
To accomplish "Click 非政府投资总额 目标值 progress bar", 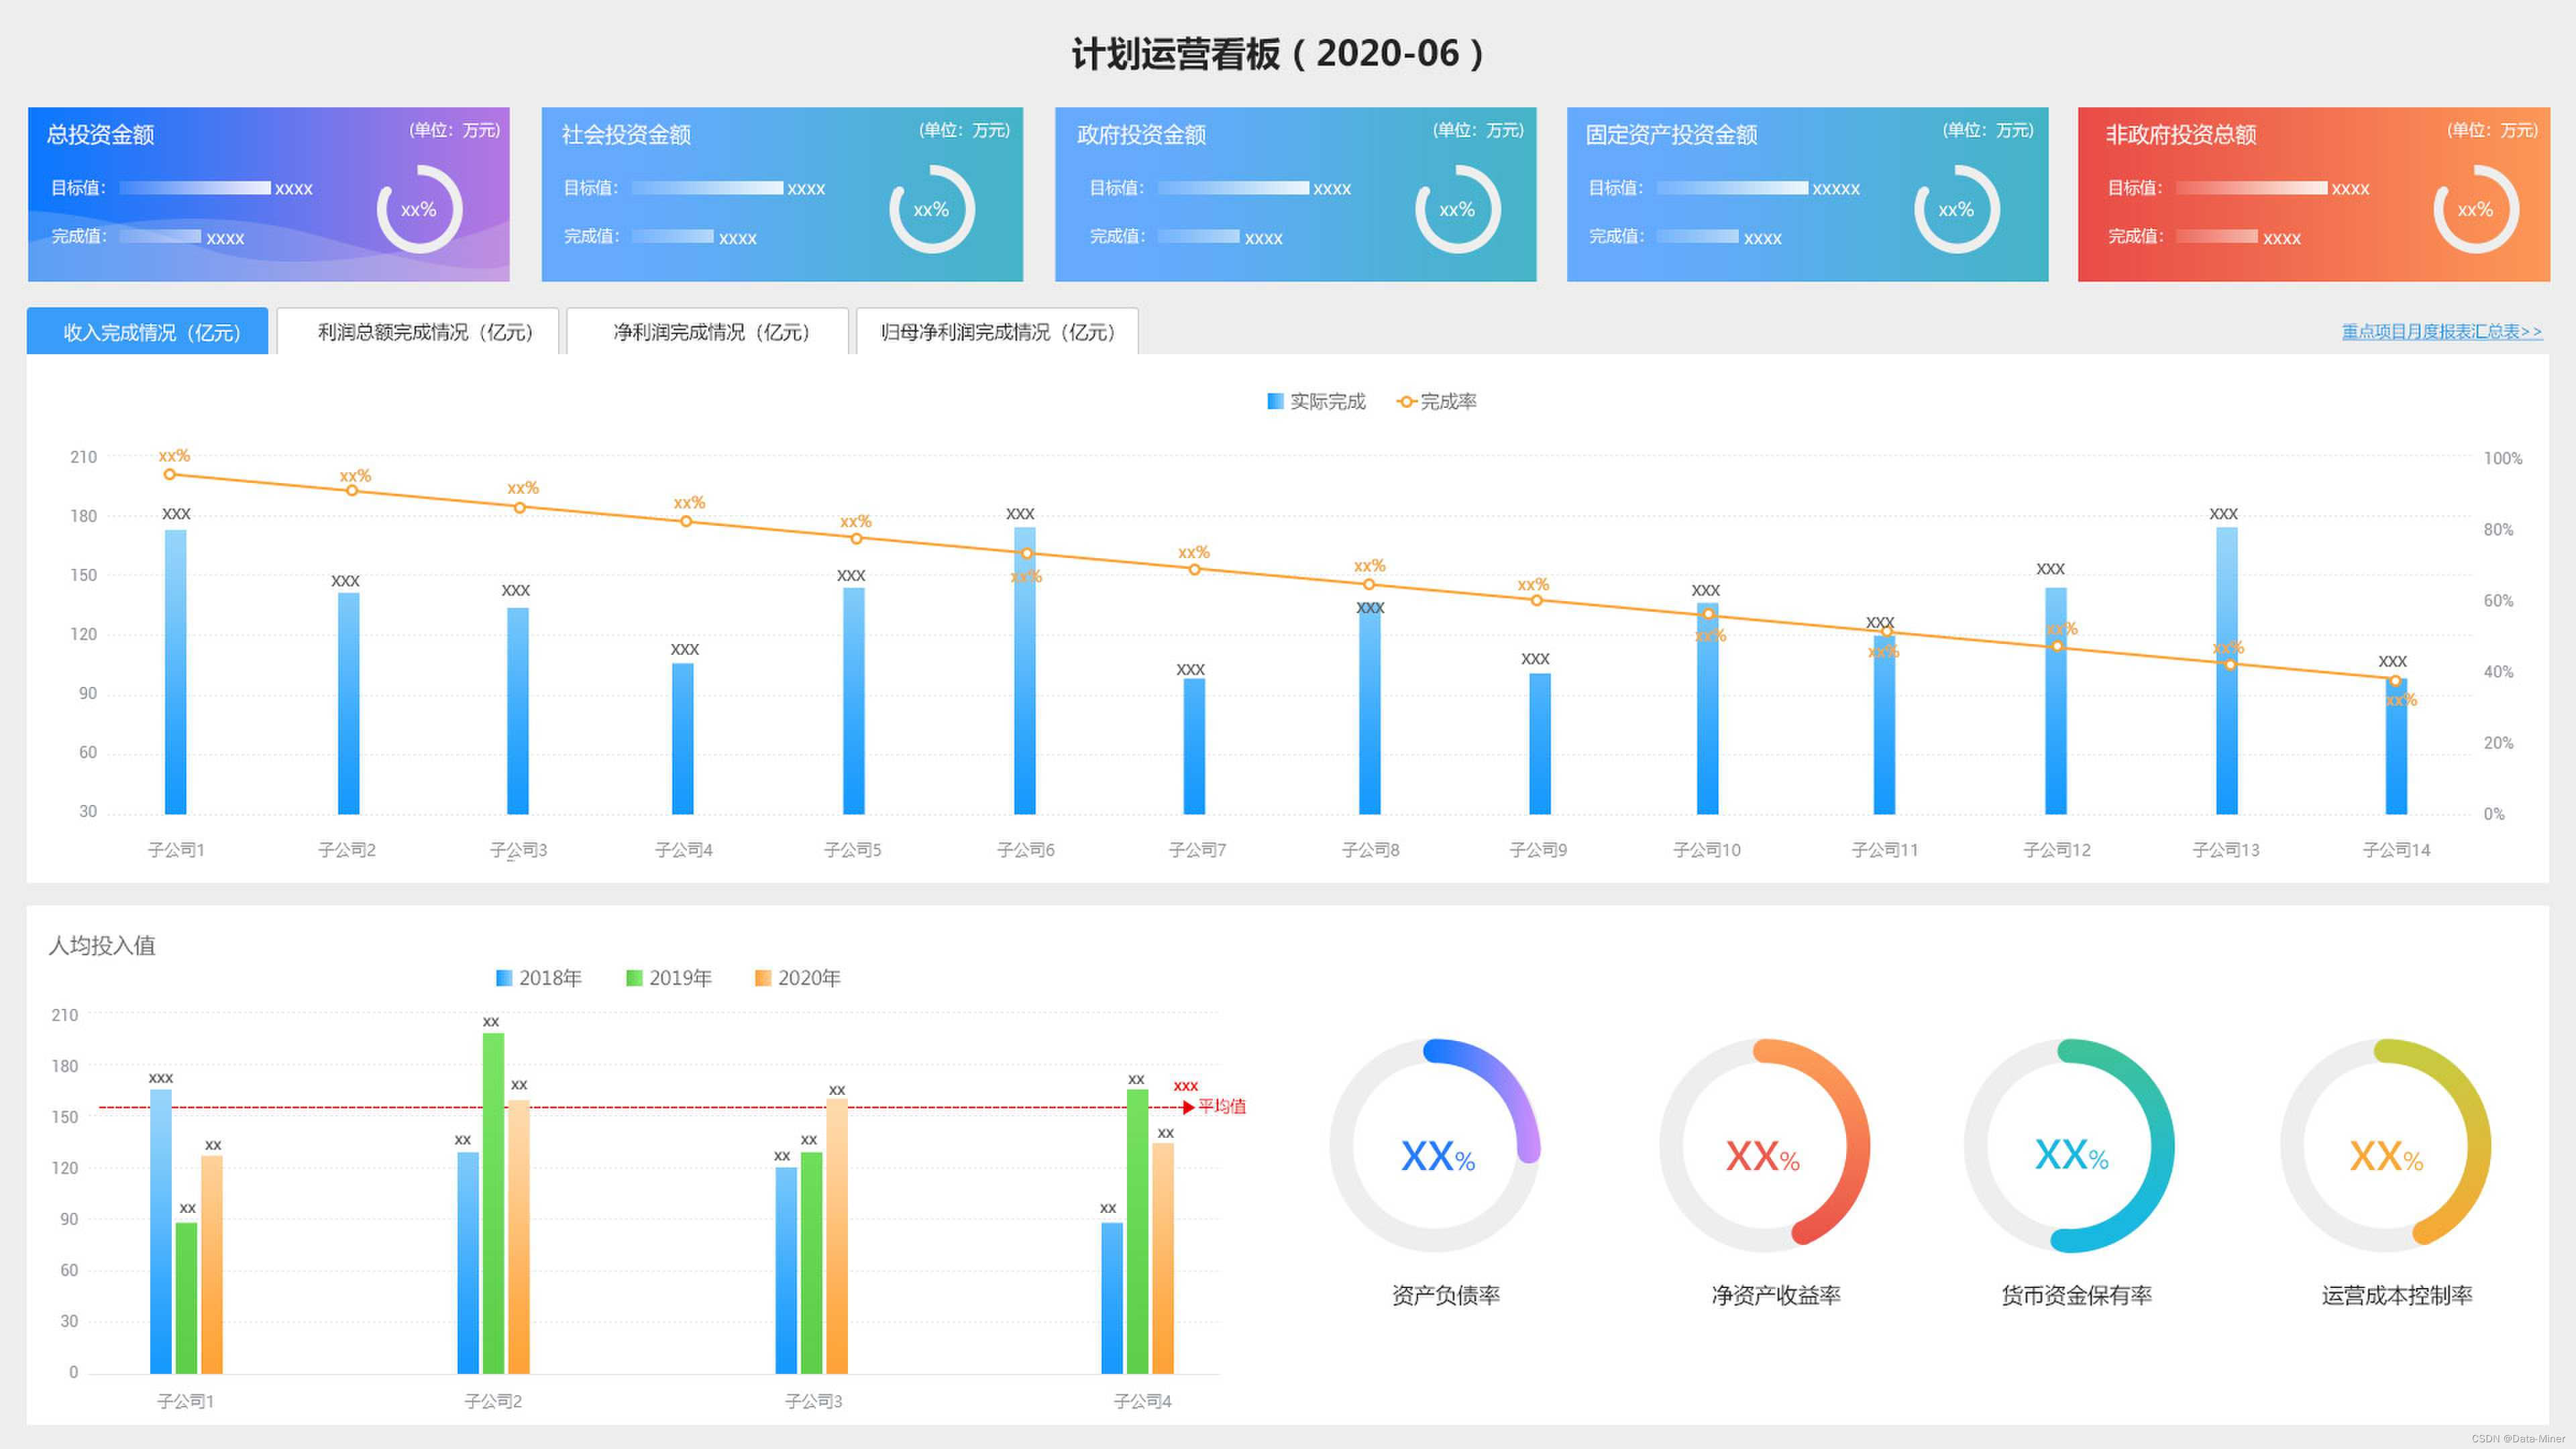I will tap(2251, 188).
